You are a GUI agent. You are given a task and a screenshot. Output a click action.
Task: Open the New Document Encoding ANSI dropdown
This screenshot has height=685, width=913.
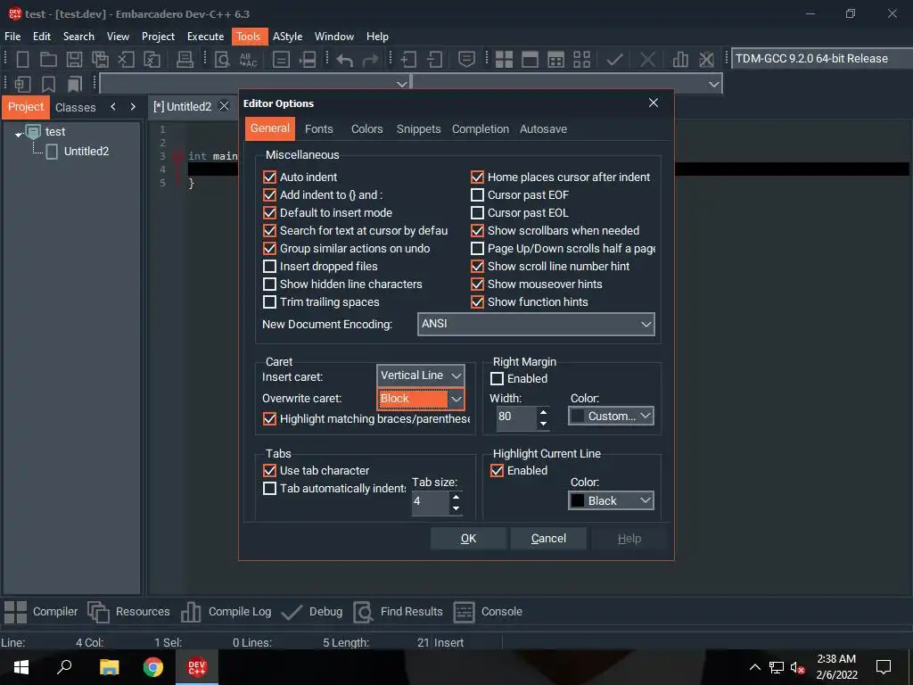tap(536, 324)
